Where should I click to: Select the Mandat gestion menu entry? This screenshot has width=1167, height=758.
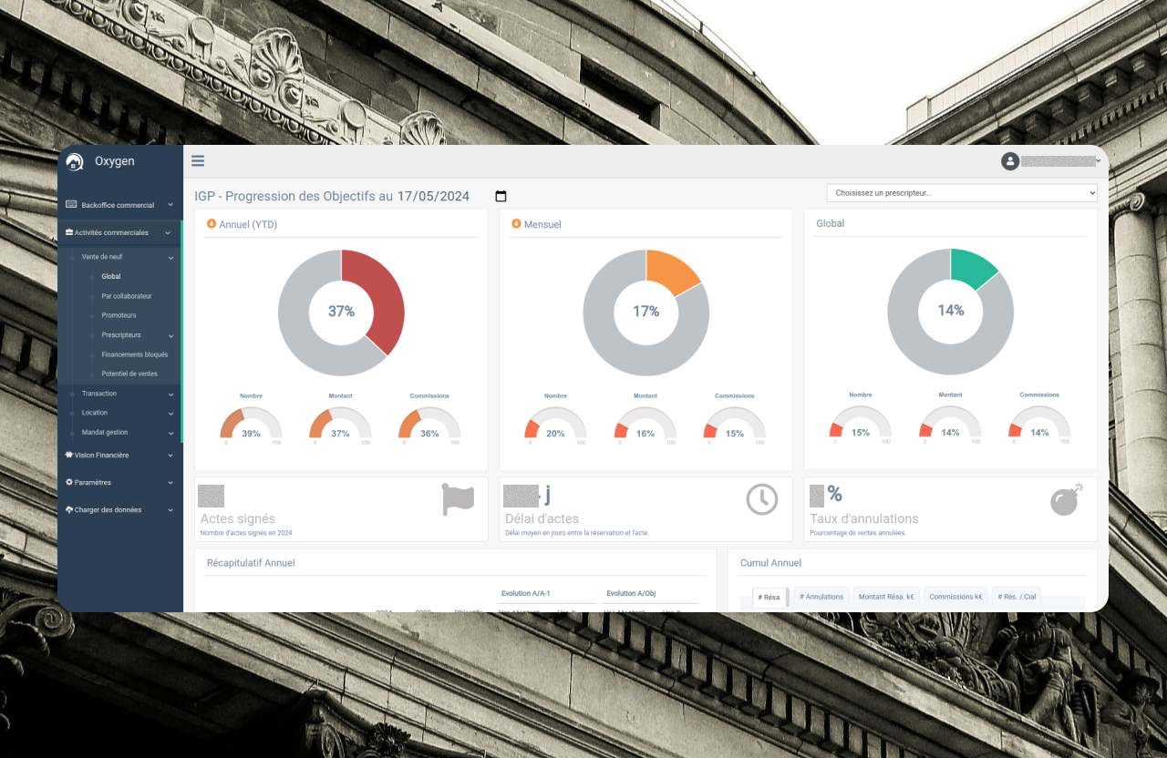[x=105, y=432]
